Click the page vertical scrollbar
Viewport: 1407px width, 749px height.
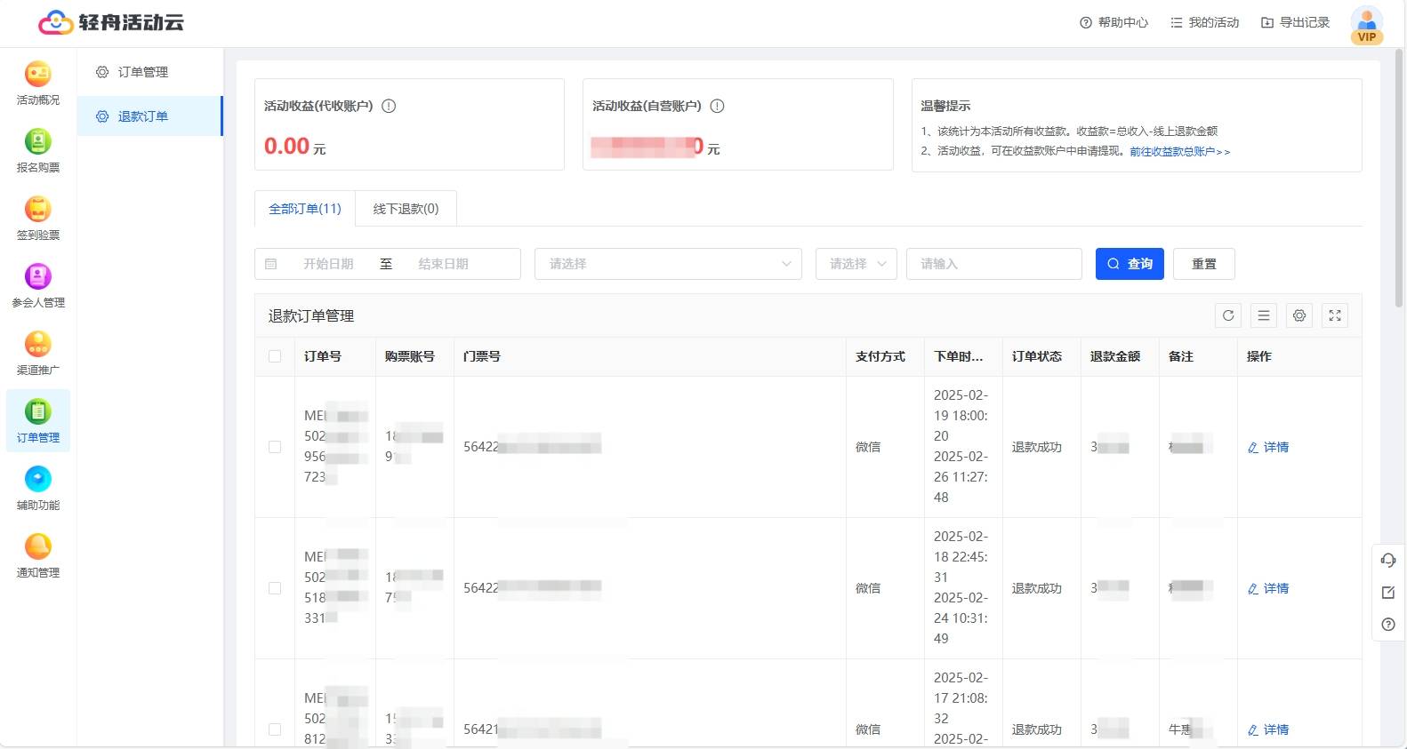(x=1400, y=178)
